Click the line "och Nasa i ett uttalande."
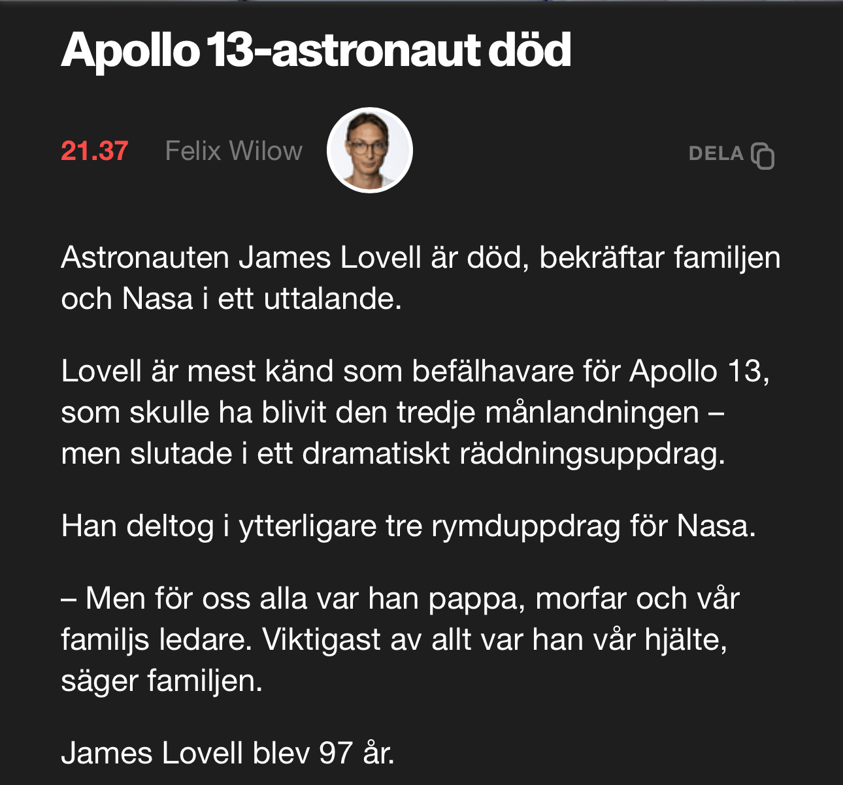 [x=231, y=298]
